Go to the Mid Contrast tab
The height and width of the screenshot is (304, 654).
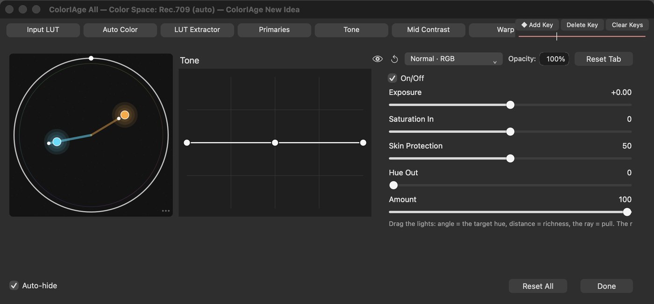point(428,29)
